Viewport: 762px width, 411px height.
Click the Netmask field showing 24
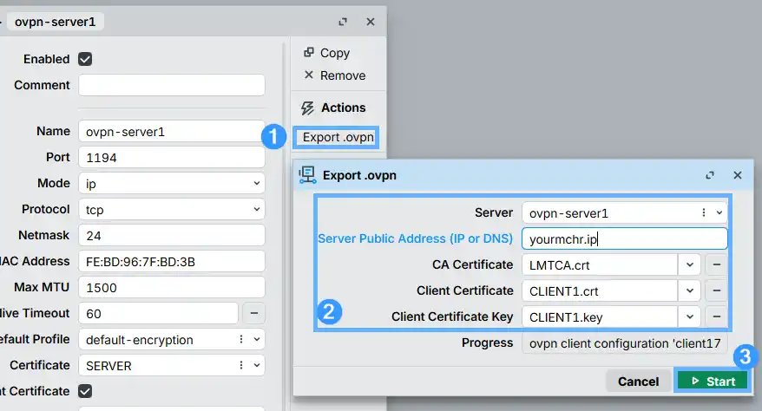coord(172,235)
